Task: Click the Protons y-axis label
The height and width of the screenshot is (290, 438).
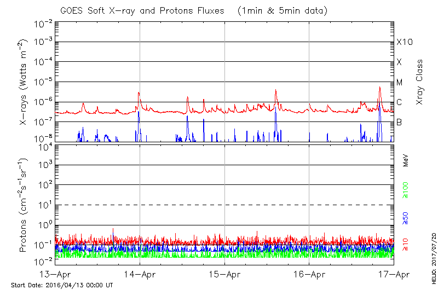Action: pos(24,205)
